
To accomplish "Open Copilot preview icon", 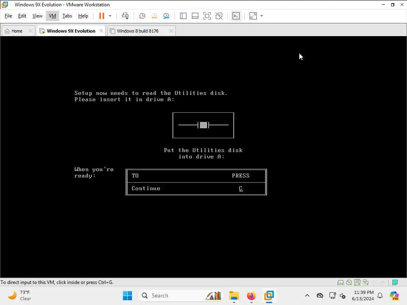I will [x=394, y=295].
